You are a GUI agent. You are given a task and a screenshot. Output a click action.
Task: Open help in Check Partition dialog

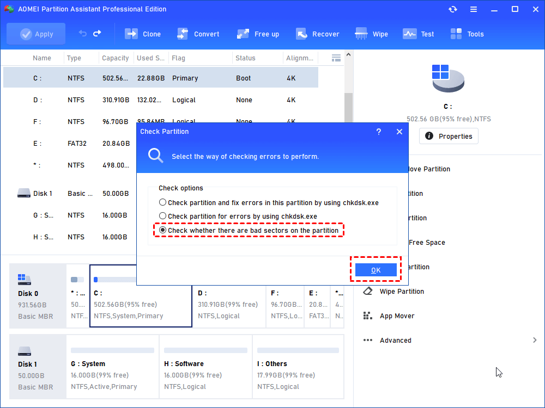click(379, 132)
